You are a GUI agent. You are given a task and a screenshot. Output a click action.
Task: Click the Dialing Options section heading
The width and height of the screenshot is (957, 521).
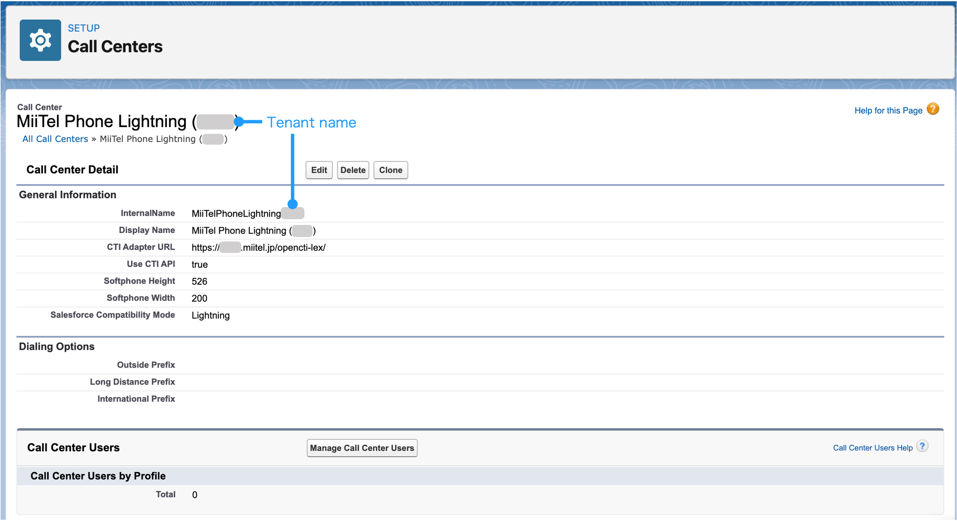point(57,347)
